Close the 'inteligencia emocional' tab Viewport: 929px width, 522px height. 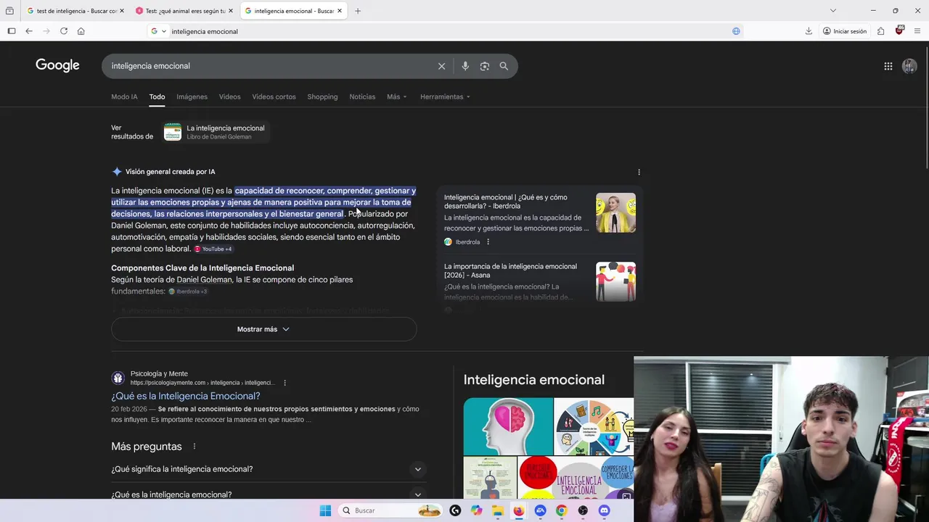[339, 11]
